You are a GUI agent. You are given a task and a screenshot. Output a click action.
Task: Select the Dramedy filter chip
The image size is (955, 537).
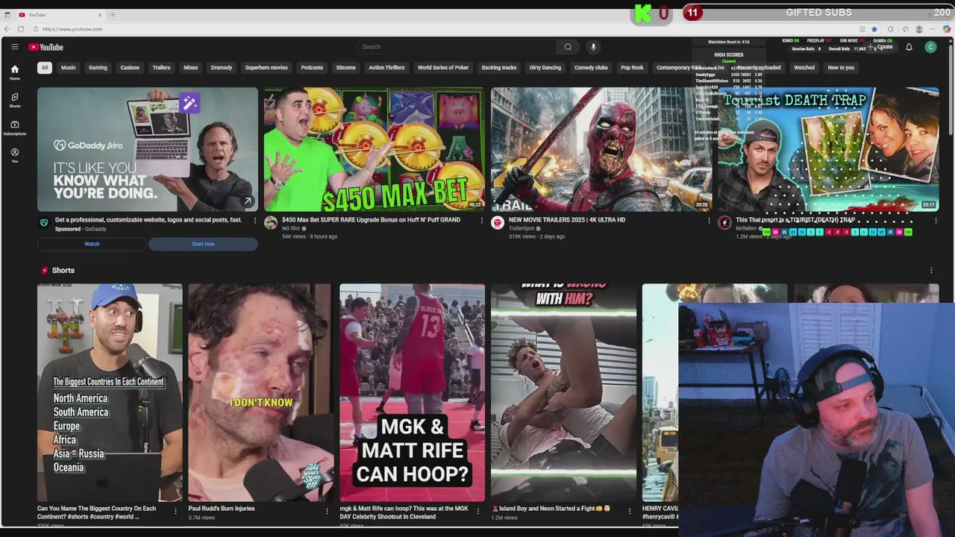(222, 68)
